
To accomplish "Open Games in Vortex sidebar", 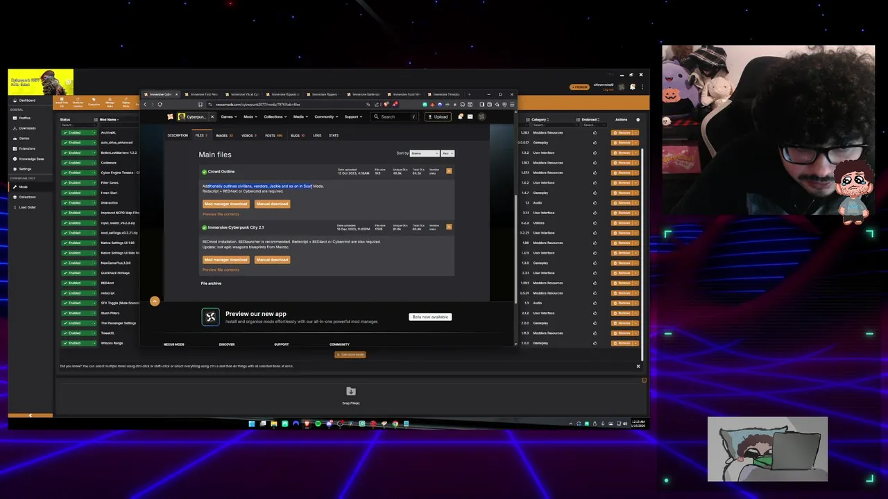I will [24, 138].
